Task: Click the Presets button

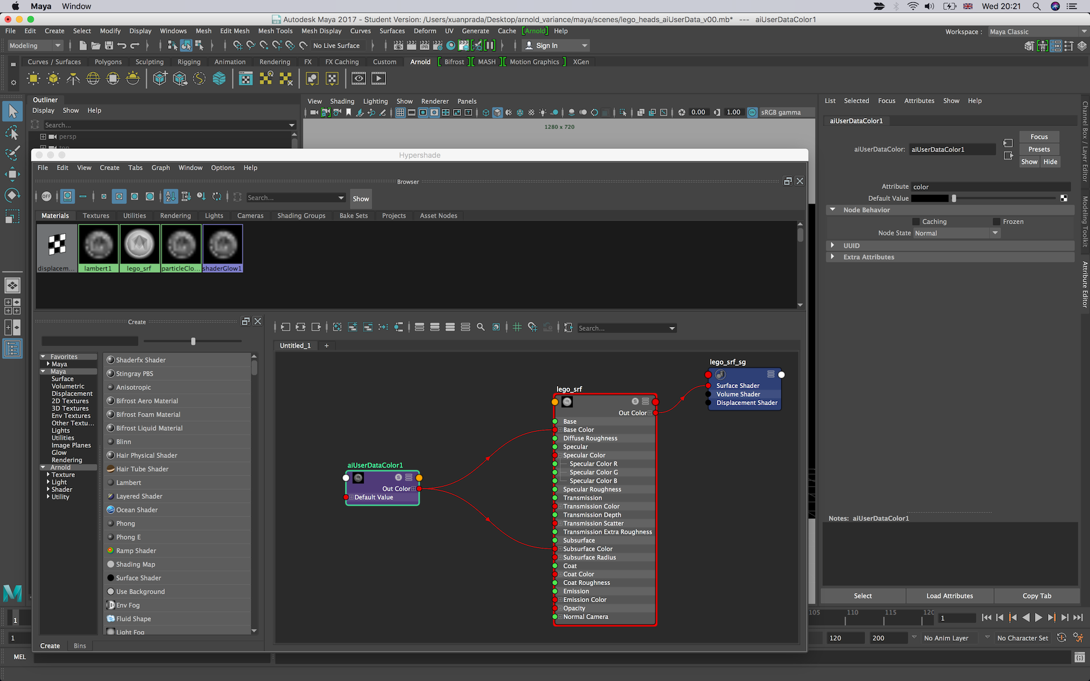Action: coord(1039,149)
